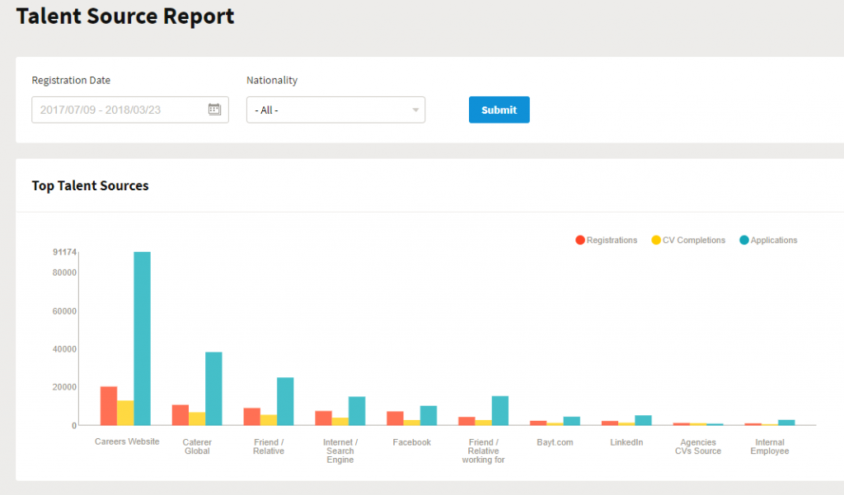Toggle the CV Completions legend series
This screenshot has height=495, width=844.
694,240
